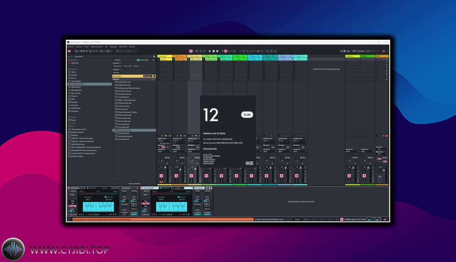Toggle the MIDI map mode switch

tap(354, 51)
